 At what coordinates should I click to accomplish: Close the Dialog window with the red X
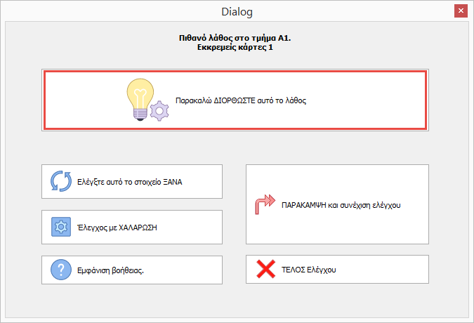pyautogui.click(x=461, y=11)
